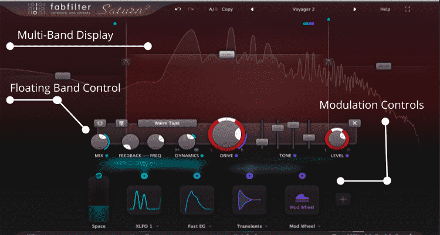Viewport: 440px width, 235px height.
Task: Click the Space slider
Action: (99, 200)
